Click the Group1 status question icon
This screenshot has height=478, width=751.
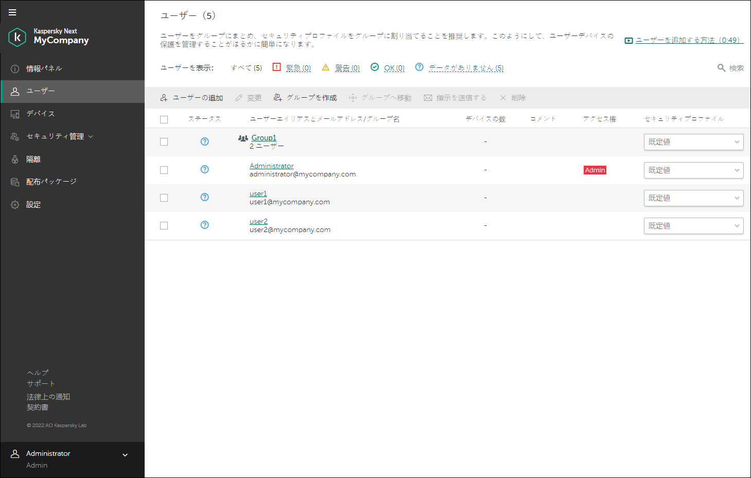[x=205, y=141]
